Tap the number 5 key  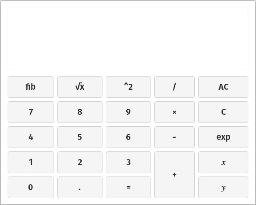pyautogui.click(x=80, y=137)
